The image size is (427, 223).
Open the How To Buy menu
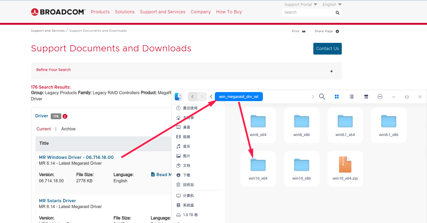(x=229, y=12)
